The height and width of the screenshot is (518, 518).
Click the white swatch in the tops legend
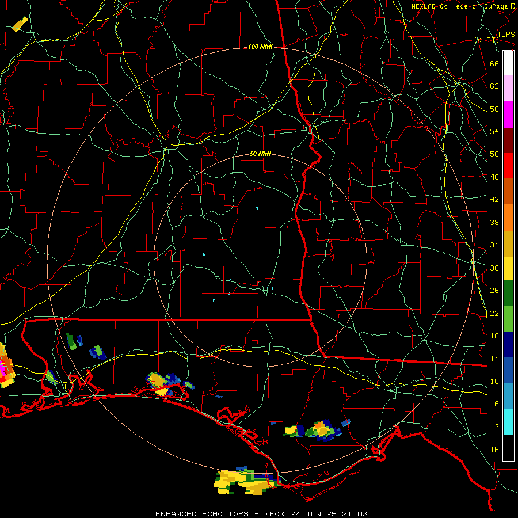pyautogui.click(x=508, y=63)
